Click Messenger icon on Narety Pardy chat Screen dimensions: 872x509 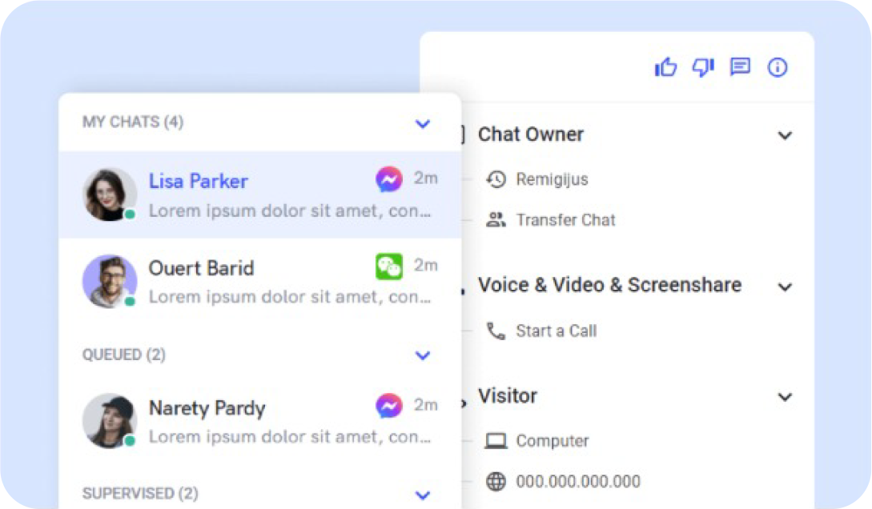(x=389, y=407)
